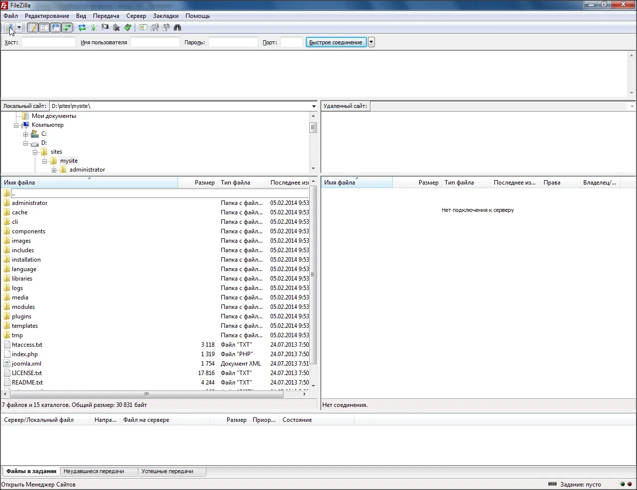637x490 pixels.
Task: Toggle directory comparison mode
Action: [155, 28]
